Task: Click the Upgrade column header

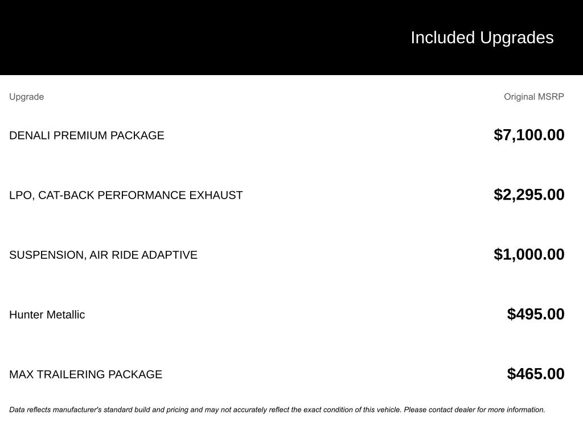Action: 26,97
